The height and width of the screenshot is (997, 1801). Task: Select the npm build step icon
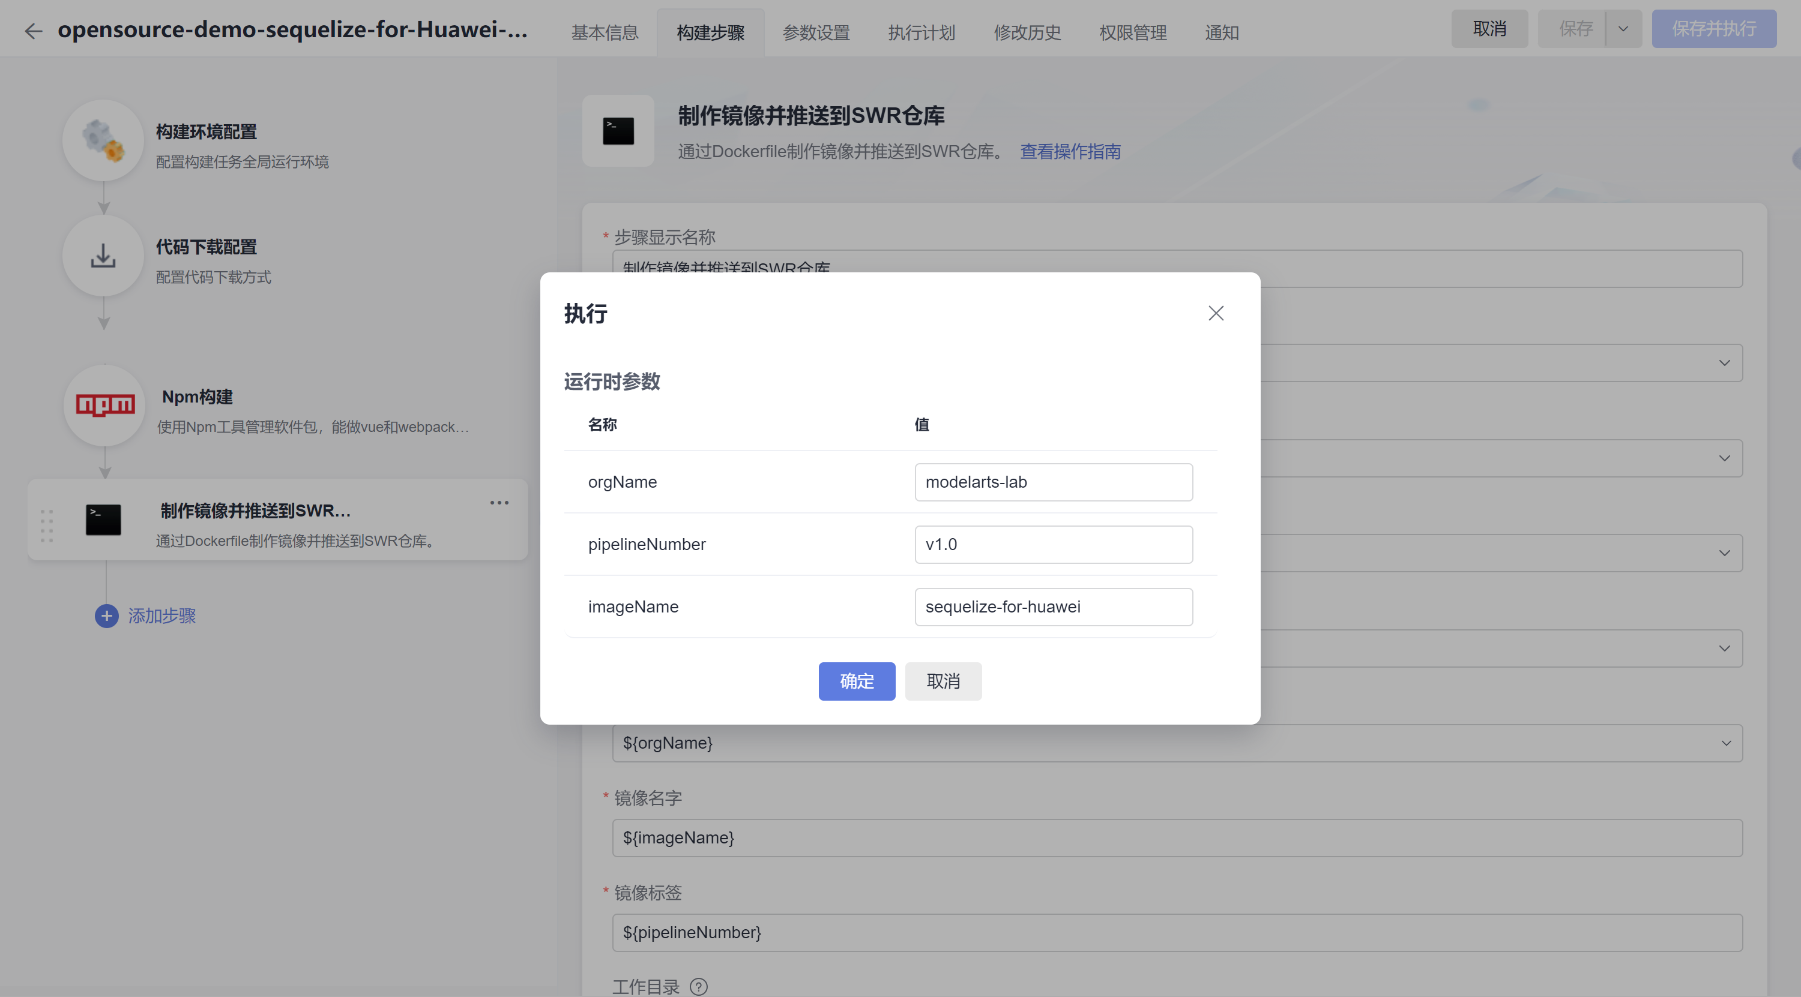click(x=105, y=406)
